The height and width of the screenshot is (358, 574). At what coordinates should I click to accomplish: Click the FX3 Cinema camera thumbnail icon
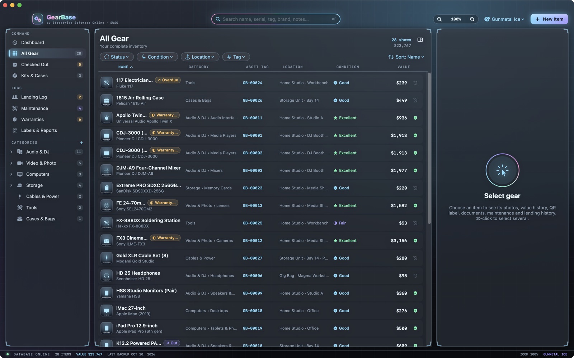[107, 241]
